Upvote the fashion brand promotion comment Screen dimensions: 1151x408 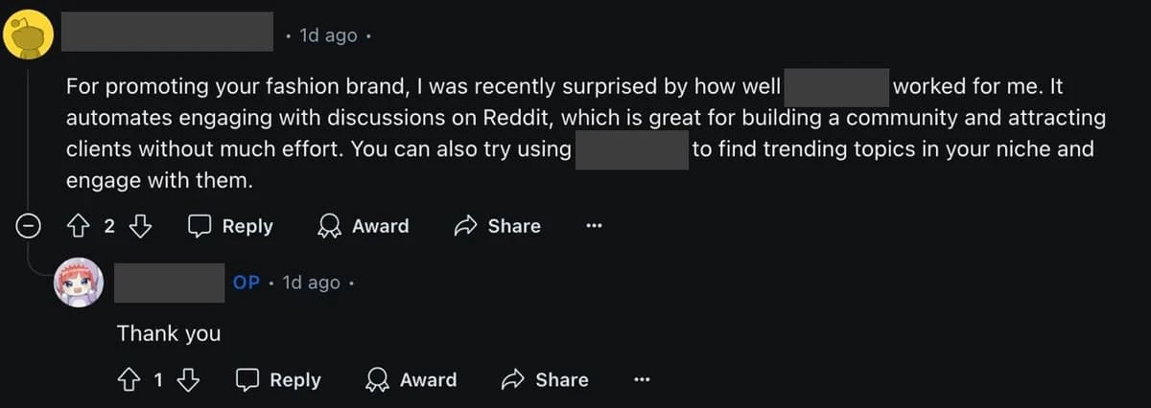coord(79,226)
